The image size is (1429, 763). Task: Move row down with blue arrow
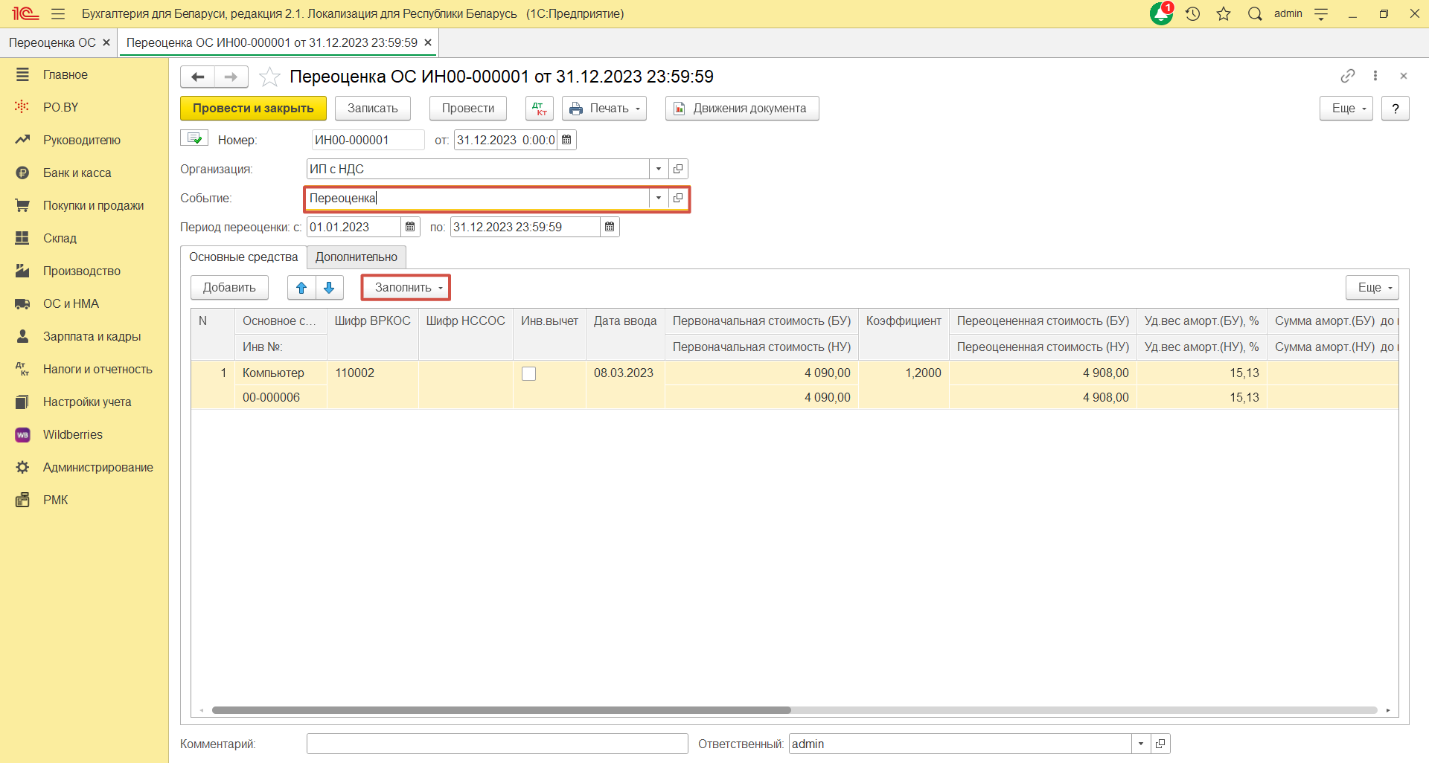pos(329,288)
